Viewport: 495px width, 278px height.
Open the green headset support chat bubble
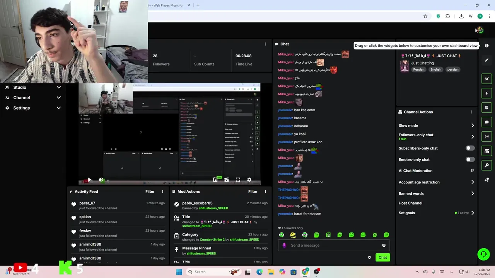[483, 254]
